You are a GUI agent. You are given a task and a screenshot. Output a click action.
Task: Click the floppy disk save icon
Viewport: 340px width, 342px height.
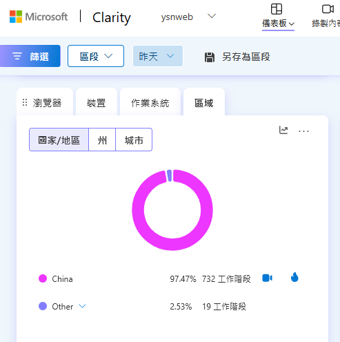point(210,57)
